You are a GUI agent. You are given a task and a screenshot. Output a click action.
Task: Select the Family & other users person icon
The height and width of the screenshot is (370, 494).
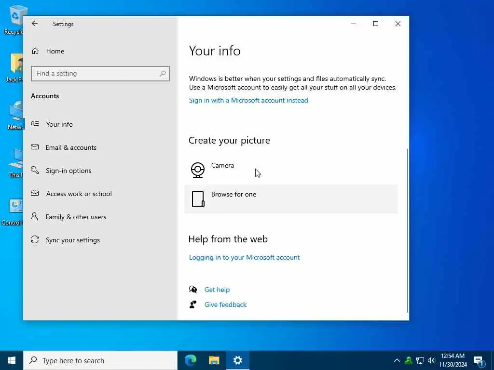click(x=35, y=216)
